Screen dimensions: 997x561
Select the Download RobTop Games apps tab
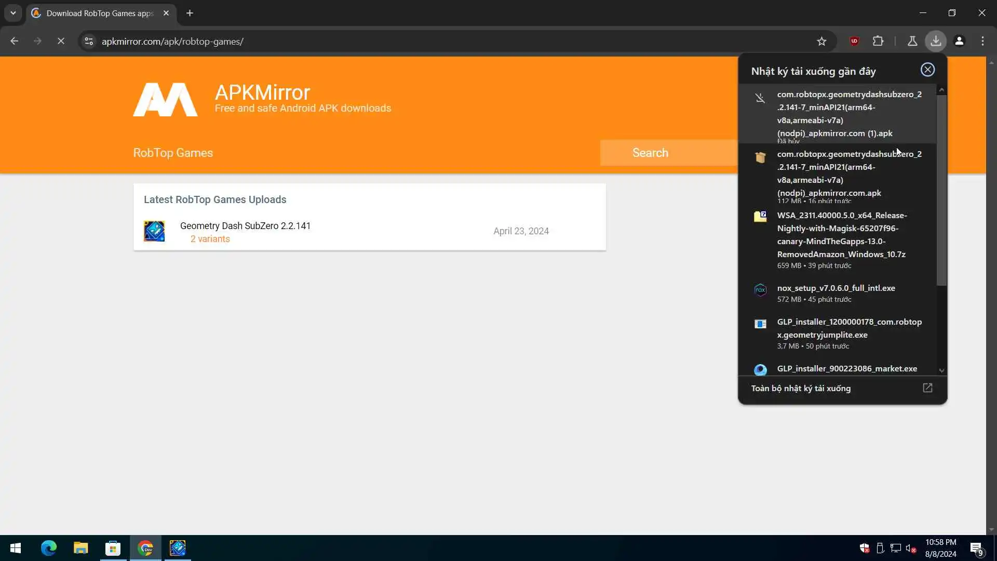click(100, 13)
